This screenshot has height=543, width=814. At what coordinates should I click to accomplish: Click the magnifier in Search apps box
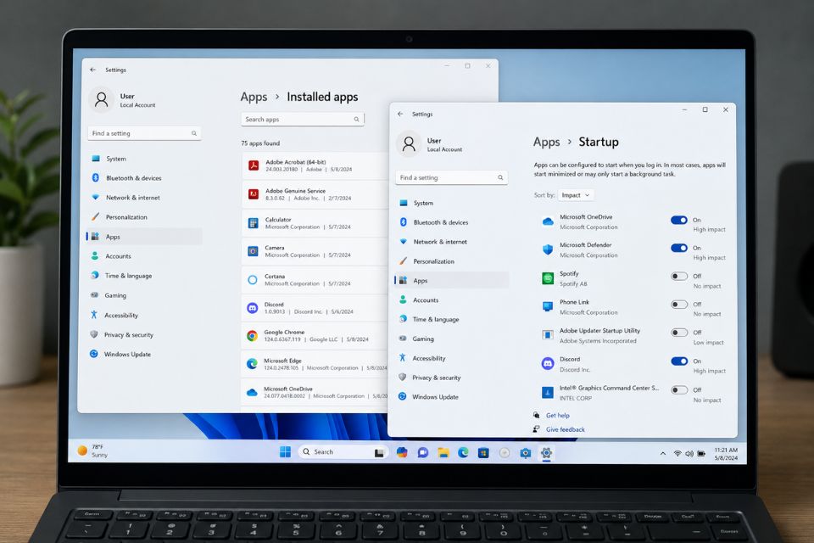click(357, 119)
